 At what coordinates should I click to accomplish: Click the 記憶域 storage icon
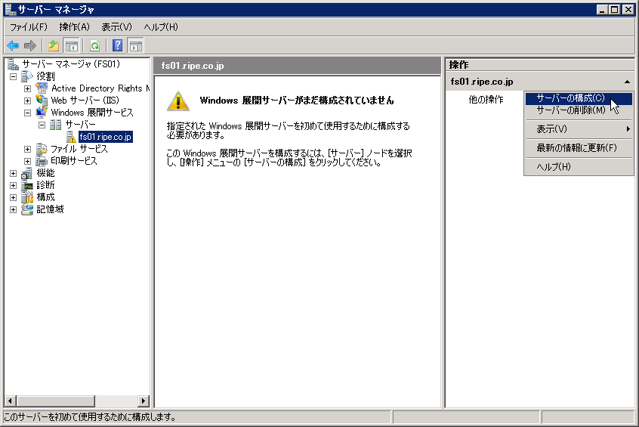27,209
